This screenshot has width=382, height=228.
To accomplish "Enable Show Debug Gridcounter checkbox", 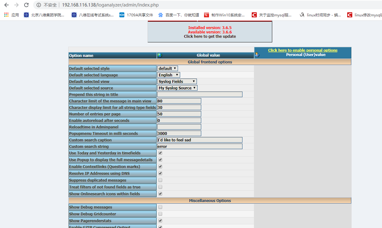I will pos(160,214).
